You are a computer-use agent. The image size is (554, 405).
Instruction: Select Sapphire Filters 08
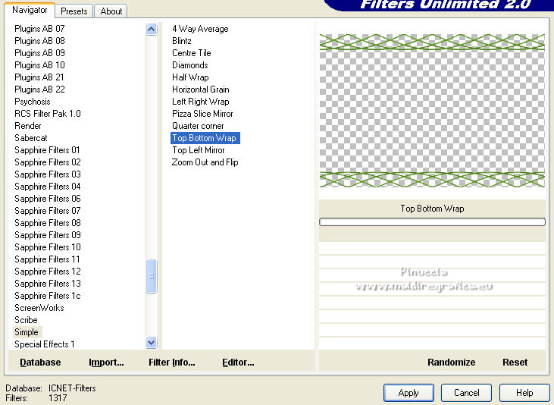coord(47,223)
